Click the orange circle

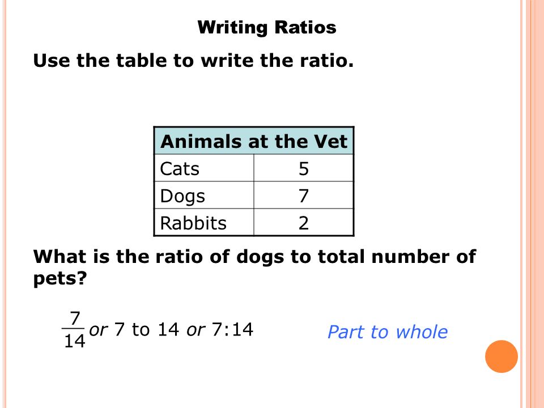(501, 356)
